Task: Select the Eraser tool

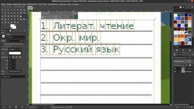Action: (x=15, y=19)
